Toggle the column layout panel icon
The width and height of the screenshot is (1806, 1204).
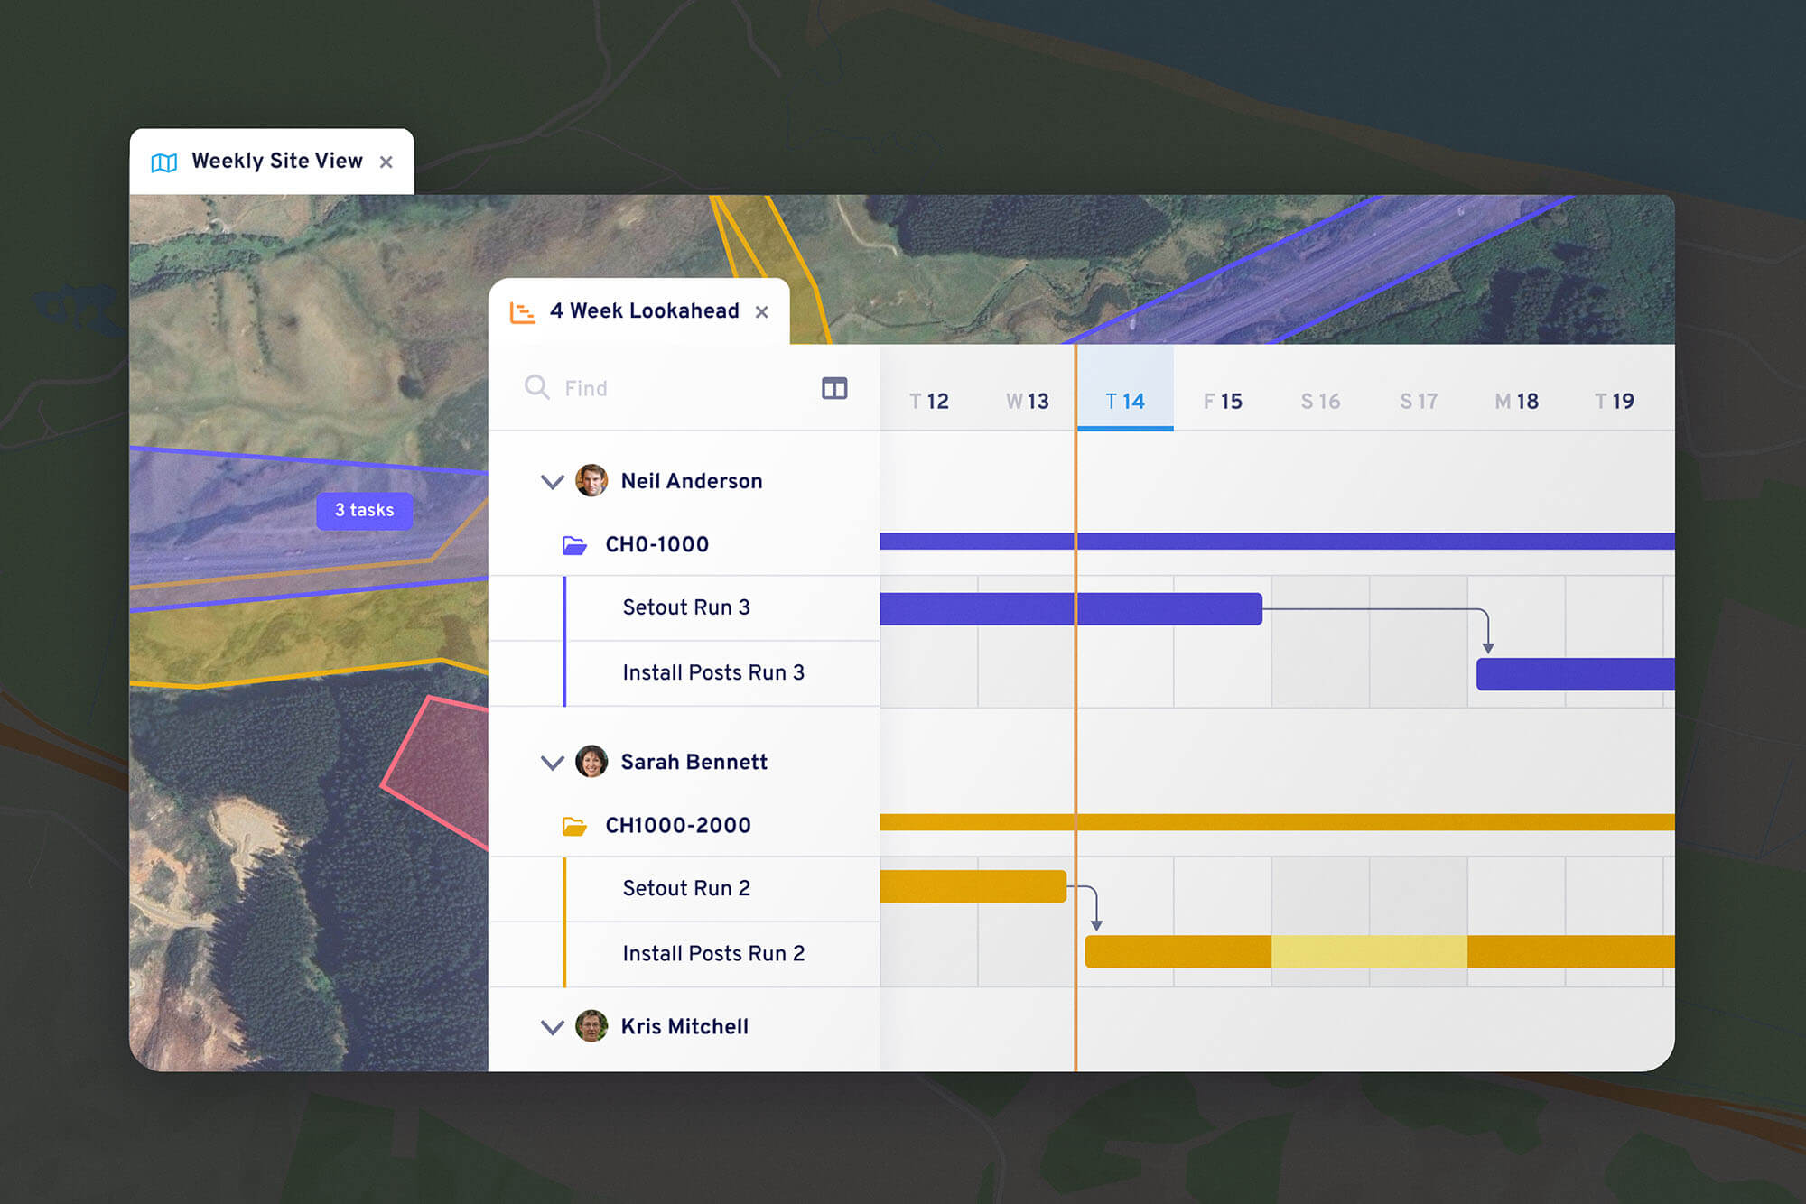coord(833,388)
